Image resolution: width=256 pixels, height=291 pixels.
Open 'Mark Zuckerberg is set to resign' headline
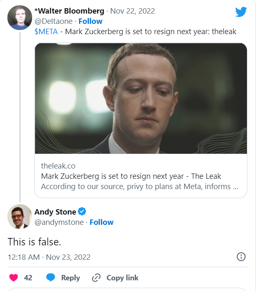coord(131,176)
